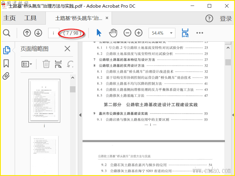Viewport: 235px width, 176px height.
Task: Click the thumbnail panel scrollbar thumb
Action: pos(73,89)
